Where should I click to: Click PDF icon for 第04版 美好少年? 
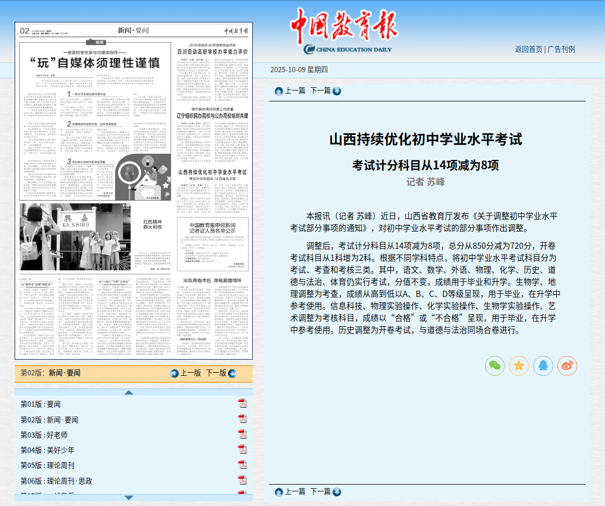tap(242, 450)
